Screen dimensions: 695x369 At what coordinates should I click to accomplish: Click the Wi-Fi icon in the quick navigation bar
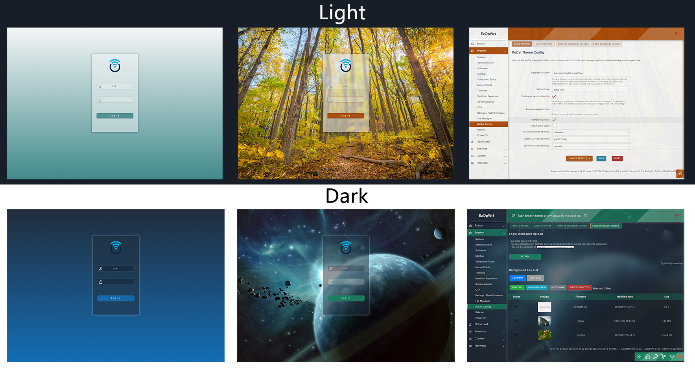point(671,356)
